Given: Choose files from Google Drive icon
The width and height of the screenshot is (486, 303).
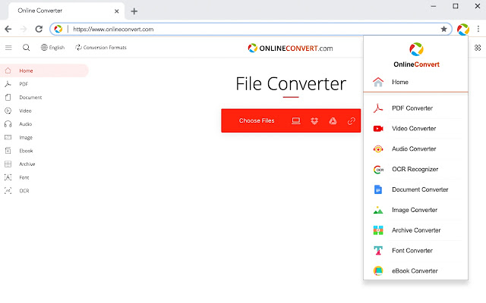Looking at the screenshot, I should click(333, 121).
